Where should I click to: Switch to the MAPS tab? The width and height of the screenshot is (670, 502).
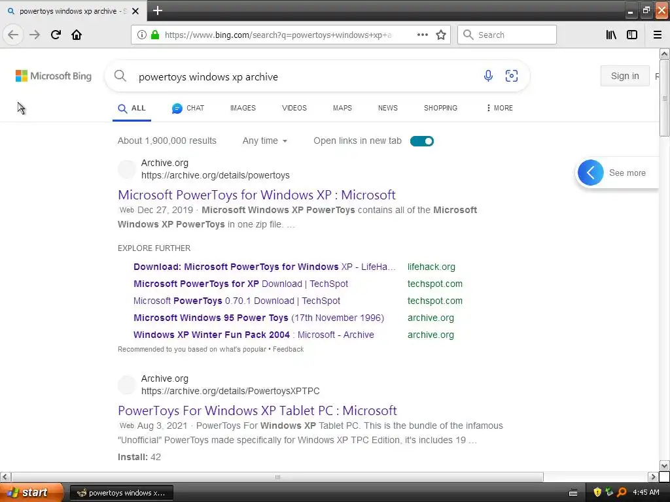pyautogui.click(x=342, y=108)
